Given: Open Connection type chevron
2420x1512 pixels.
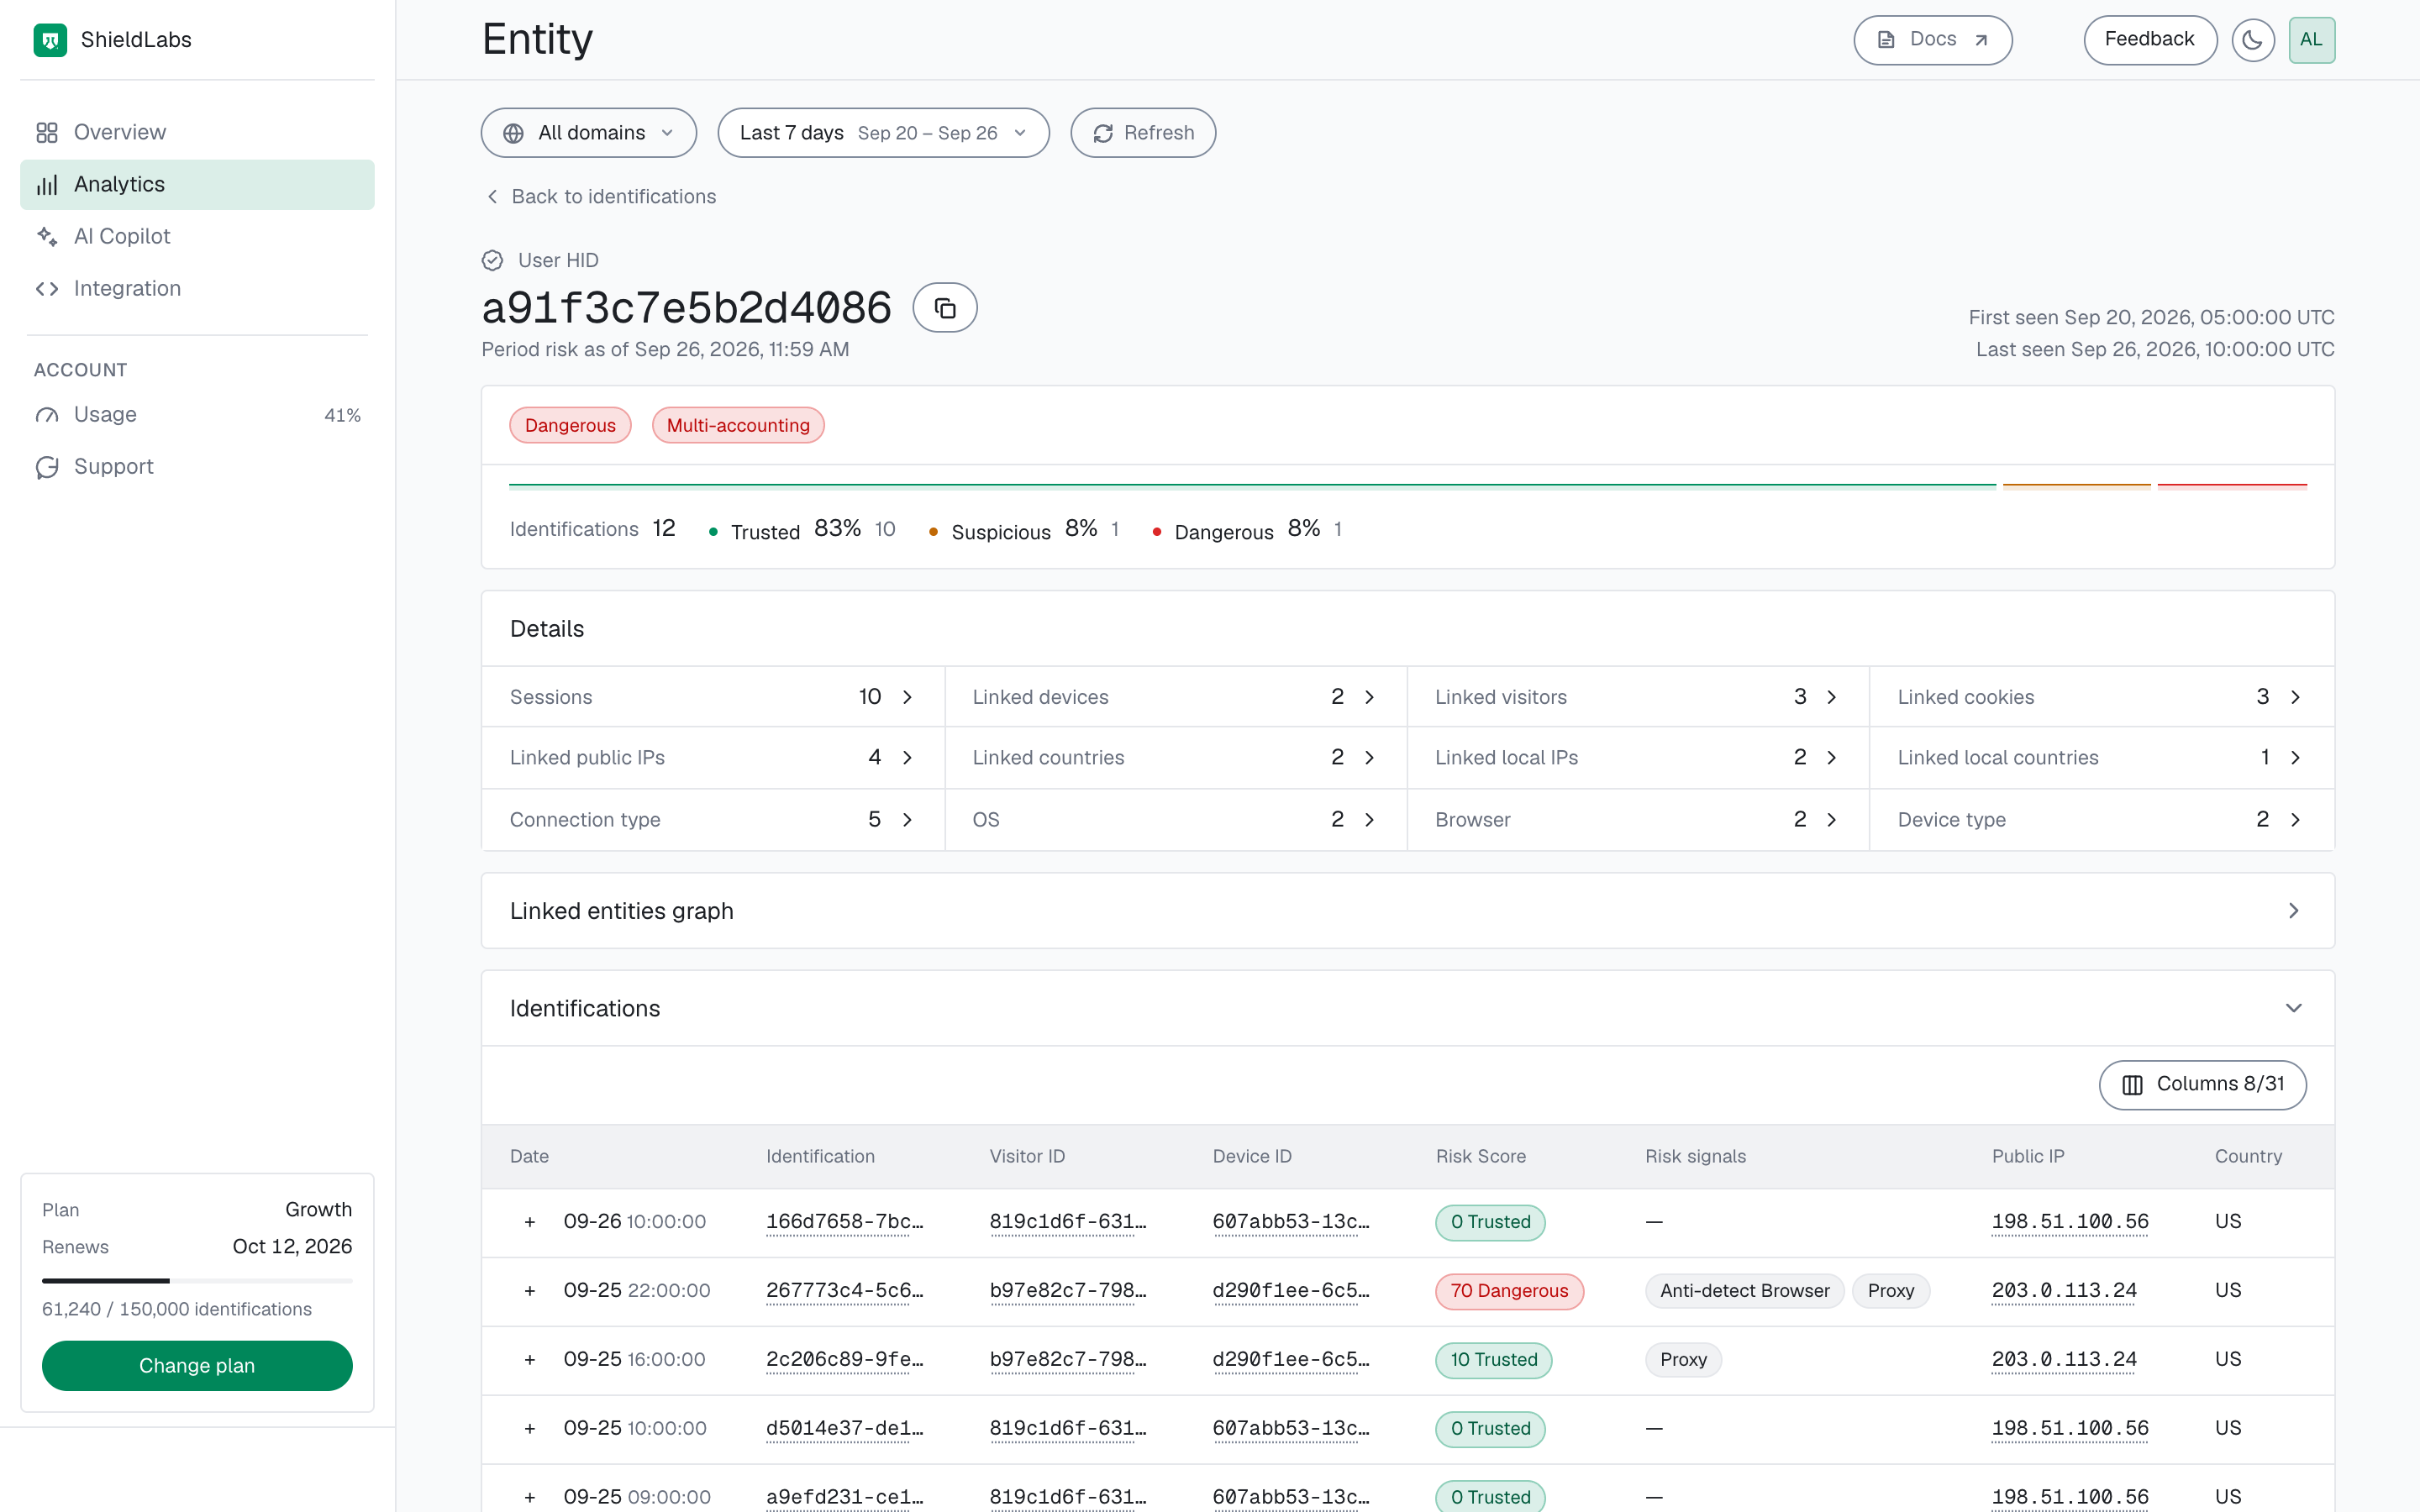Looking at the screenshot, I should pyautogui.click(x=907, y=819).
